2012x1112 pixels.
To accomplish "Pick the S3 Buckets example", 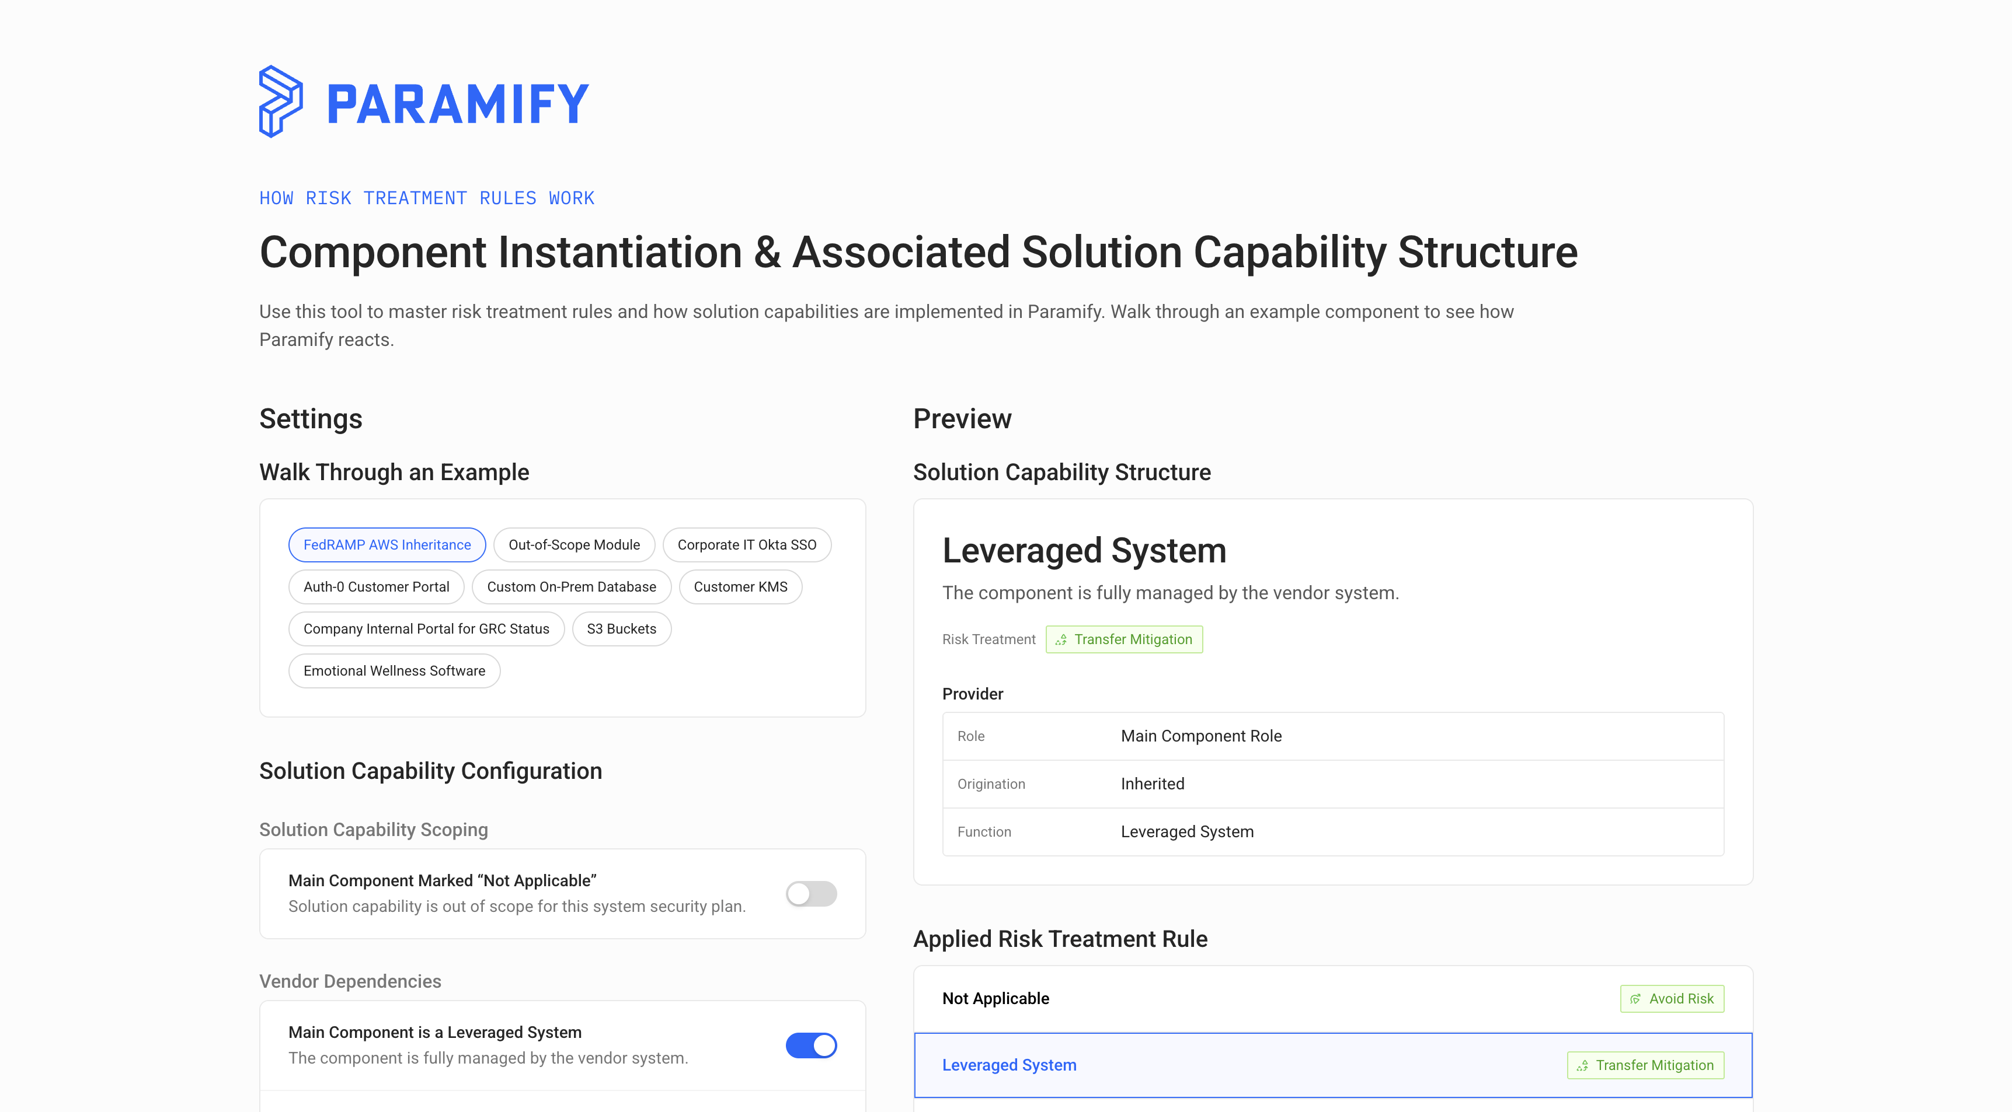I will (622, 629).
